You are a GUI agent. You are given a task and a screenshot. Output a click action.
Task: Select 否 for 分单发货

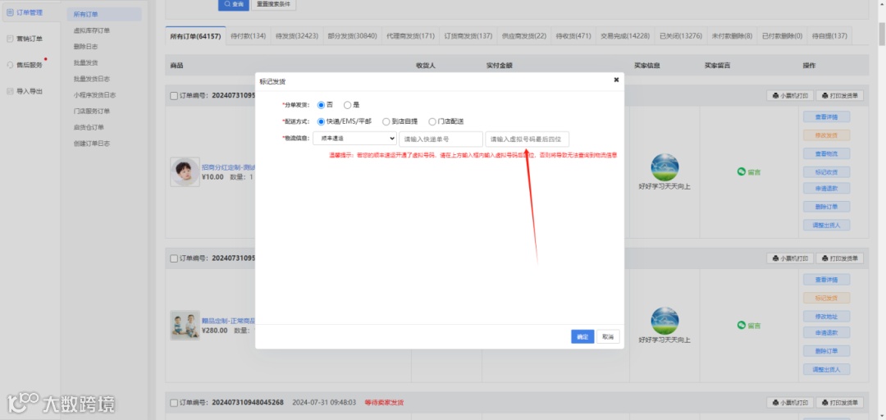[x=321, y=104]
